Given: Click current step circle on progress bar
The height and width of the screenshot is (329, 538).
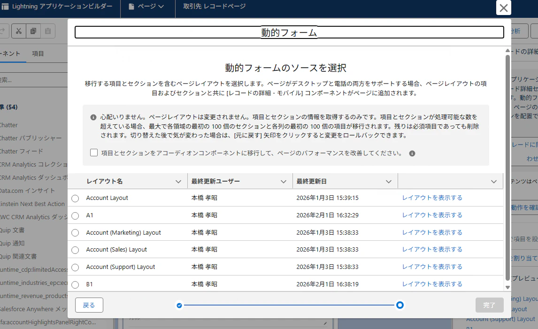Looking at the screenshot, I should 400,305.
